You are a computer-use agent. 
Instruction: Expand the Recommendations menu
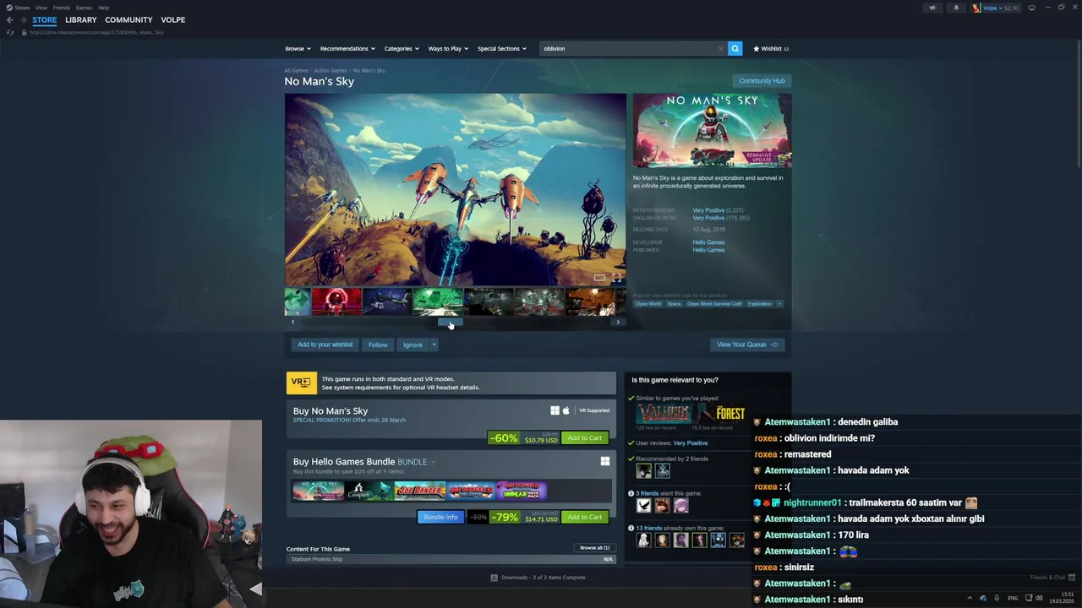[x=347, y=48]
